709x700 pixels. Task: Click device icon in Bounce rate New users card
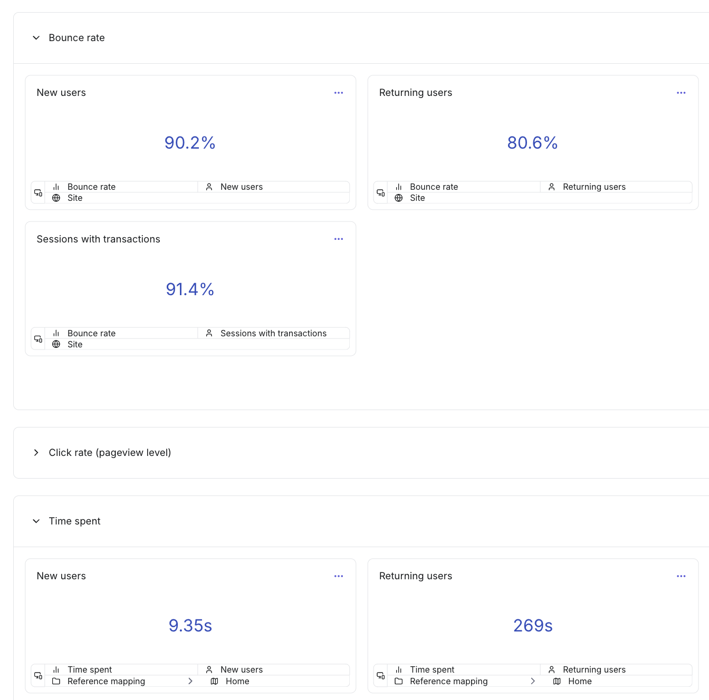click(38, 192)
